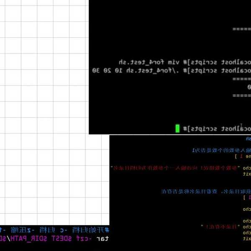
Task: Click the ===== line directly below the for4_test.sh commands
Action: [241, 79]
